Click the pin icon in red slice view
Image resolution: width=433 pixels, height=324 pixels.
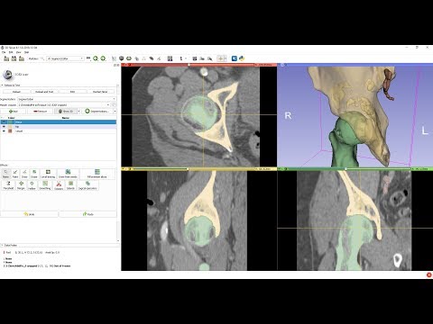(x=124, y=65)
